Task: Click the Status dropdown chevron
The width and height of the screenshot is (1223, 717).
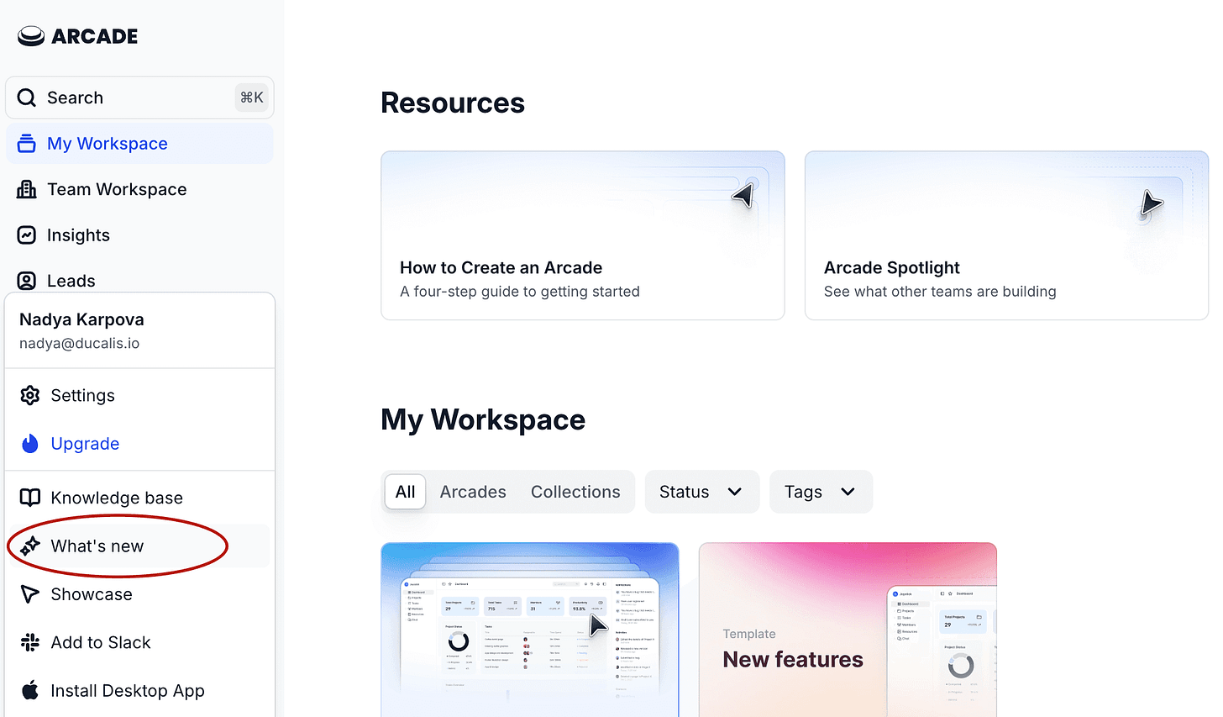Action: tap(735, 492)
